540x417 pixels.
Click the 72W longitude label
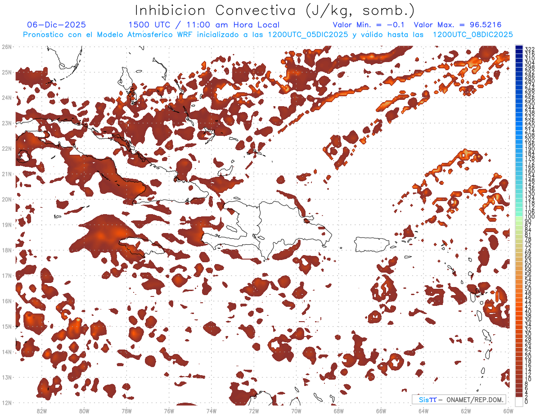[254, 411]
